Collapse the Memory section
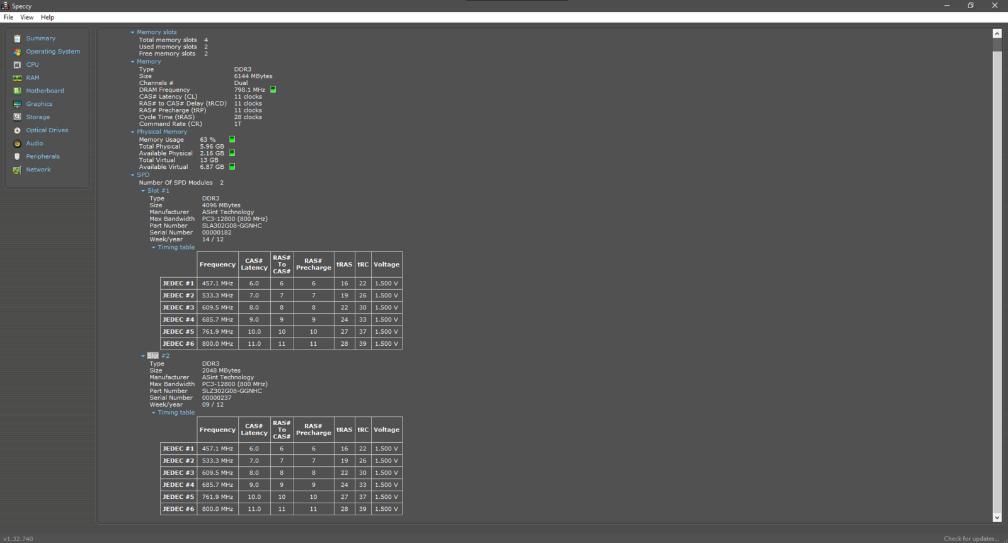The image size is (1008, 543). pos(132,62)
